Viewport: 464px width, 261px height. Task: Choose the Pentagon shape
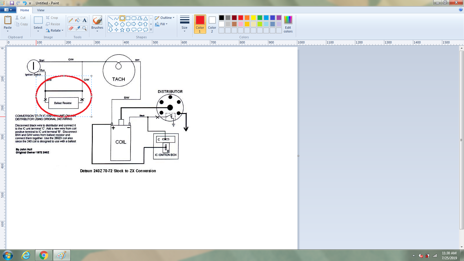point(122,24)
